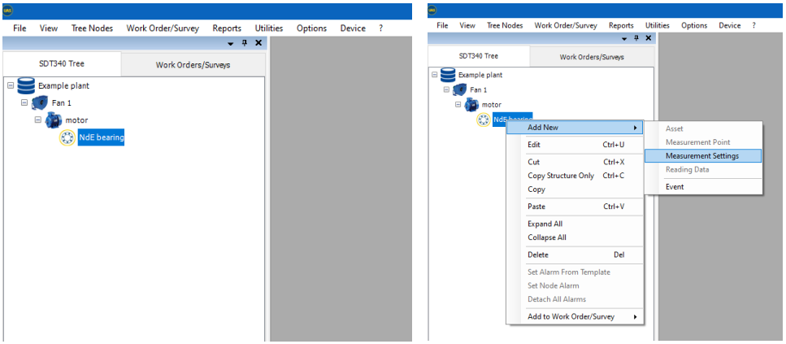Click the motor icon in left window tree
Image resolution: width=786 pixels, height=344 pixels.
(54, 120)
